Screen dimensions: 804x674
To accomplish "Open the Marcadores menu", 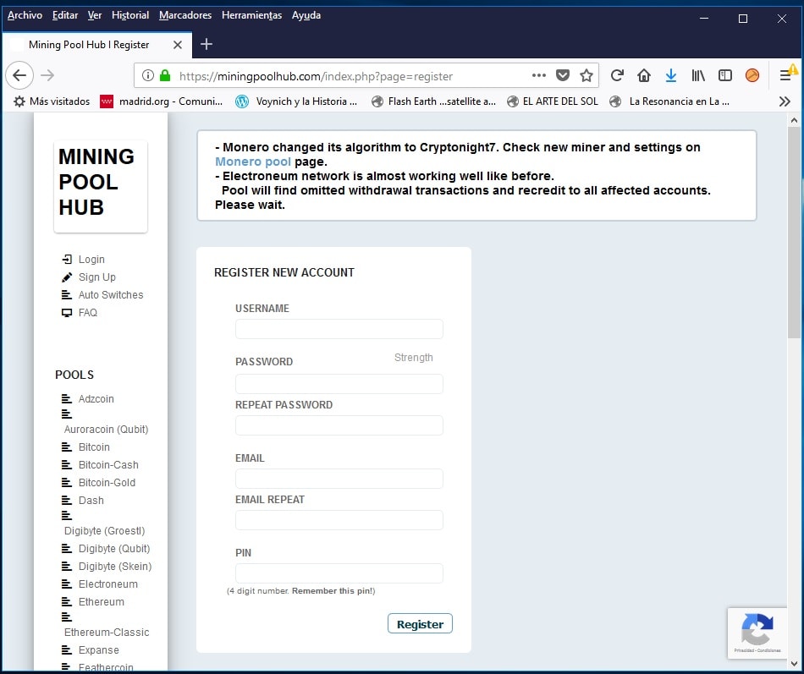I will tap(185, 15).
